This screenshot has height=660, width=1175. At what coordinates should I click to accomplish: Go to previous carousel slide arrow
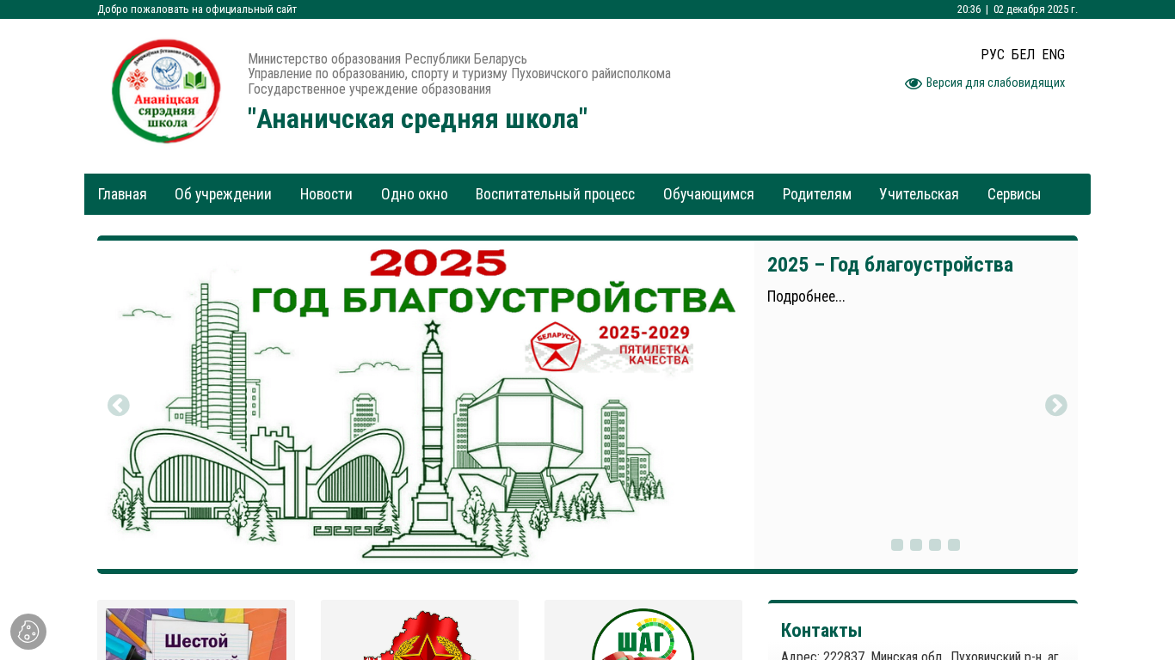click(x=119, y=406)
